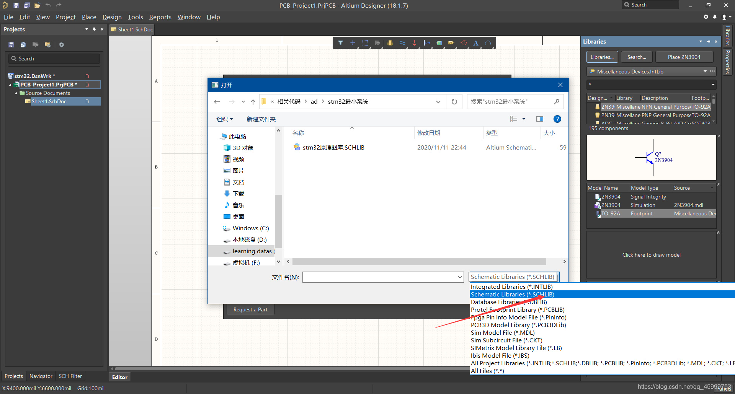Click horizontal scrollbar in file list
The width and height of the screenshot is (735, 394).
(419, 262)
